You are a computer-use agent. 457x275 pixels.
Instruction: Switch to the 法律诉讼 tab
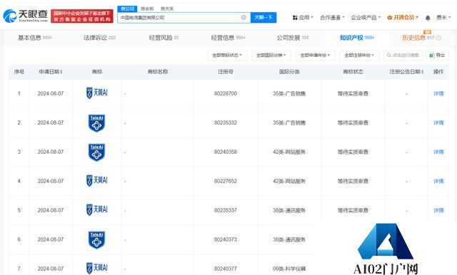(99, 38)
